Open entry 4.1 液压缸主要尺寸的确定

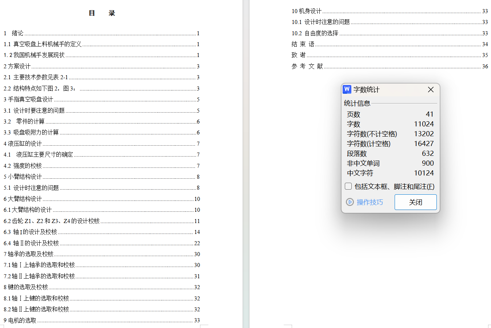101,154
